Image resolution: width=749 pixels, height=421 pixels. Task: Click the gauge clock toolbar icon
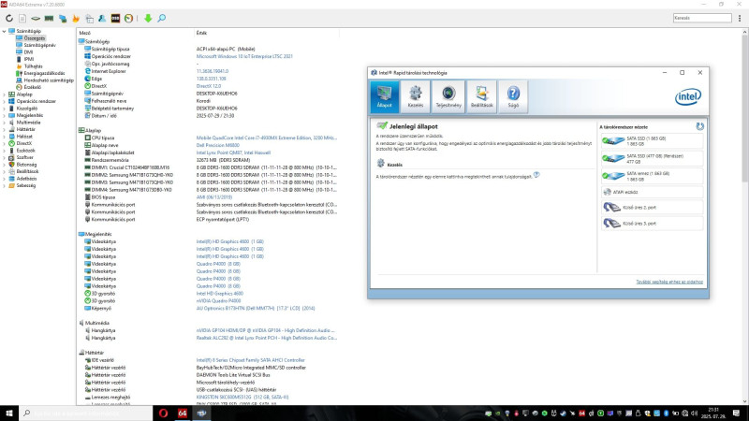(128, 18)
